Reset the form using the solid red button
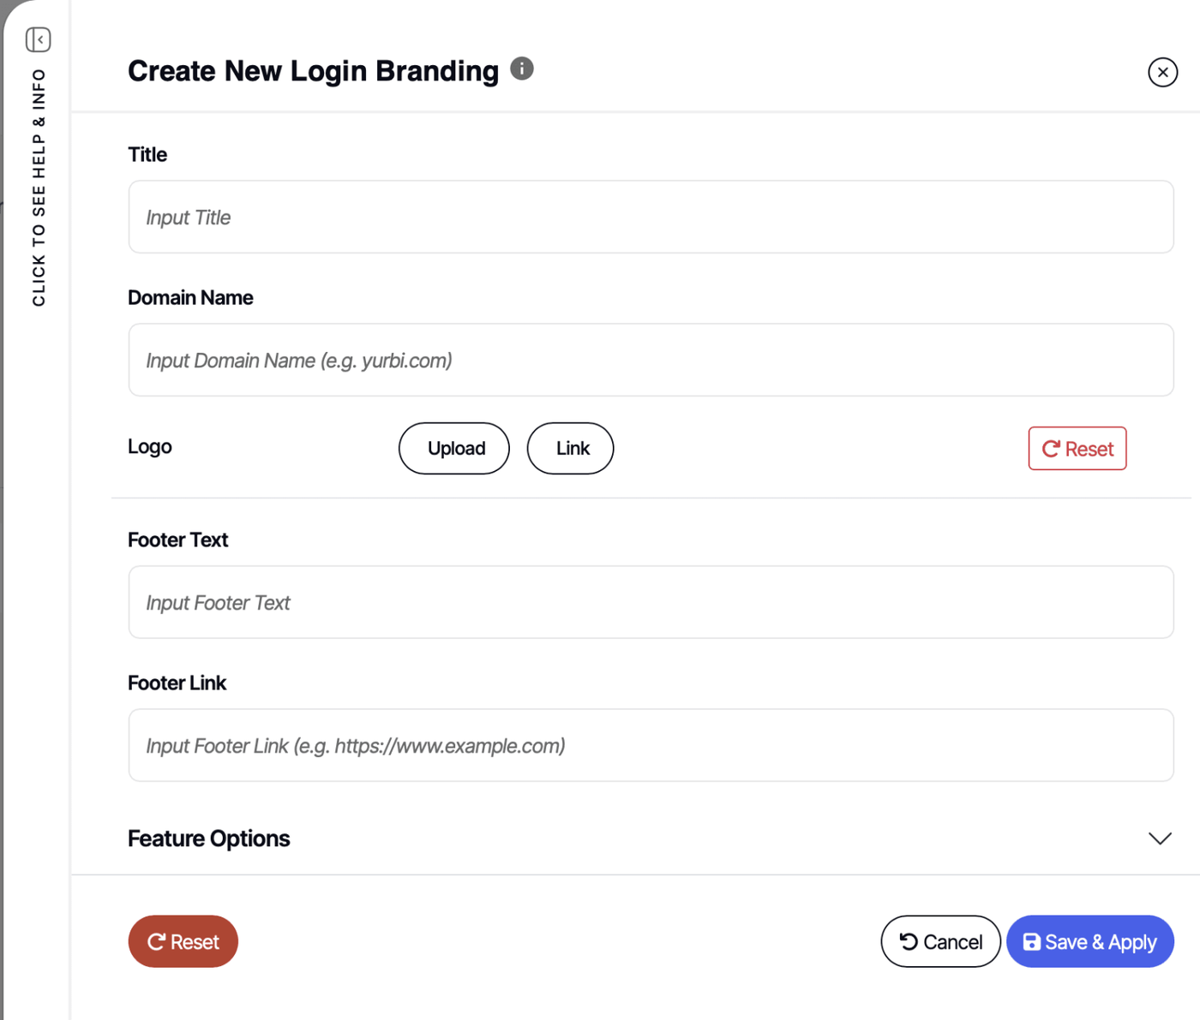 (x=183, y=942)
